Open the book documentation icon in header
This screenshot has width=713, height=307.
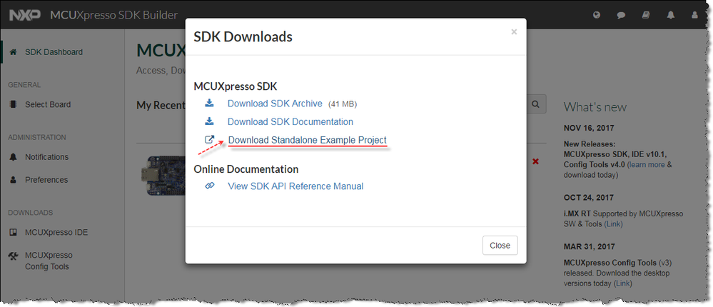pyautogui.click(x=646, y=15)
